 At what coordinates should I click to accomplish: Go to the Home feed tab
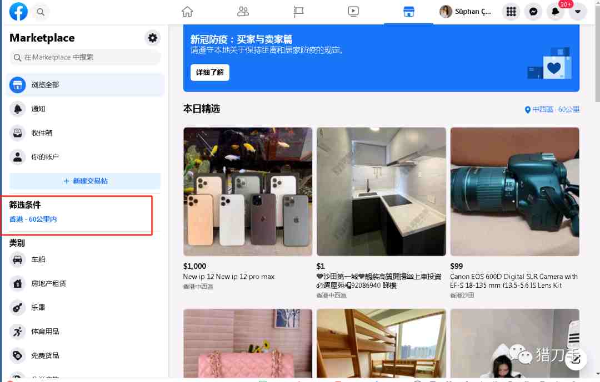(x=187, y=12)
